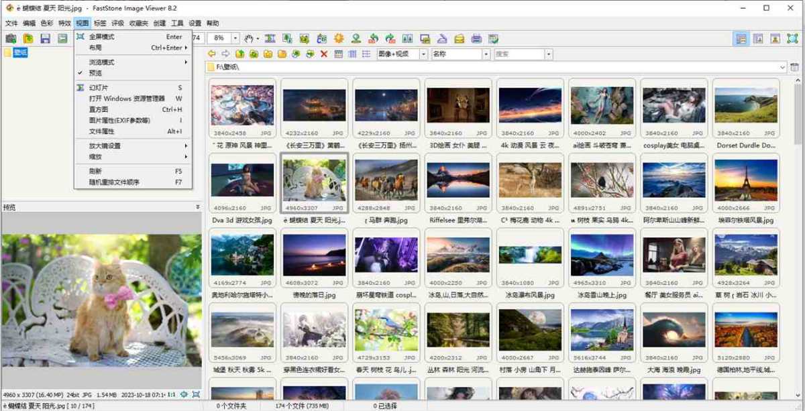Expand the 布局 submenu
Image resolution: width=805 pixels, height=411 pixels.
click(93, 47)
